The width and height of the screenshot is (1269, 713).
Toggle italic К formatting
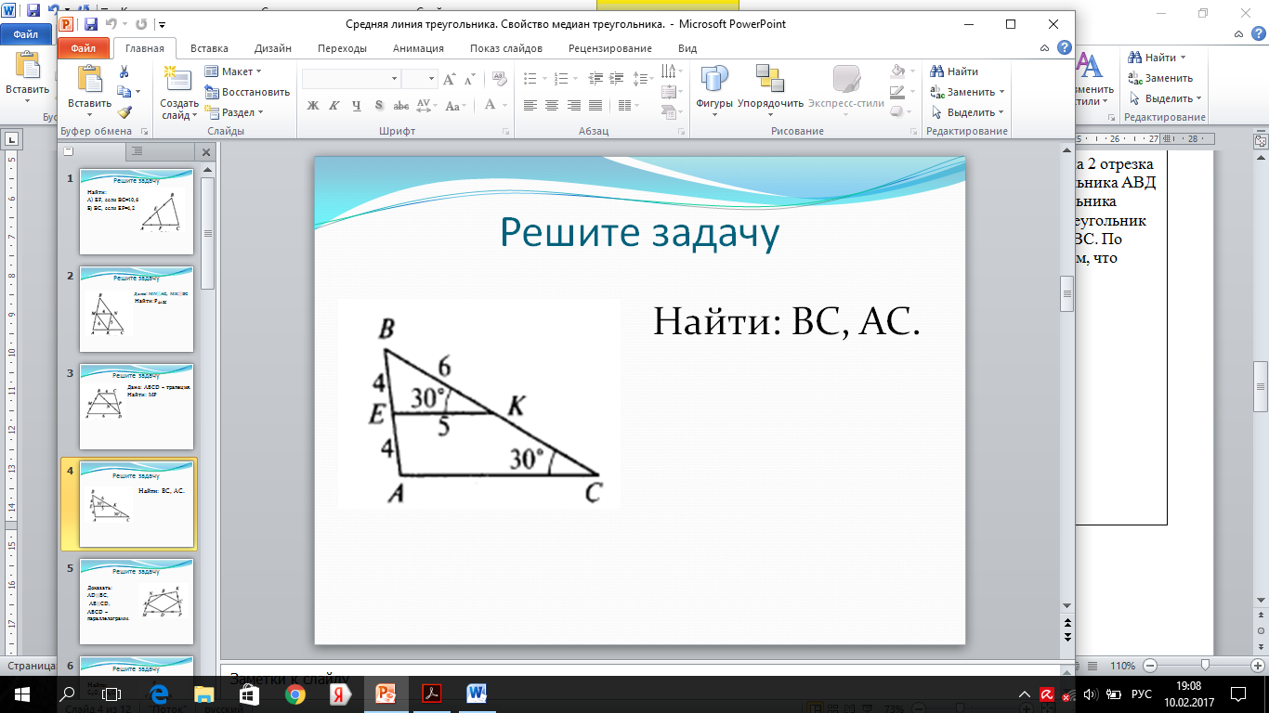(334, 106)
